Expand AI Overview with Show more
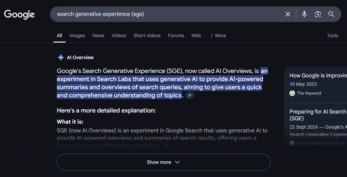 click(x=164, y=162)
